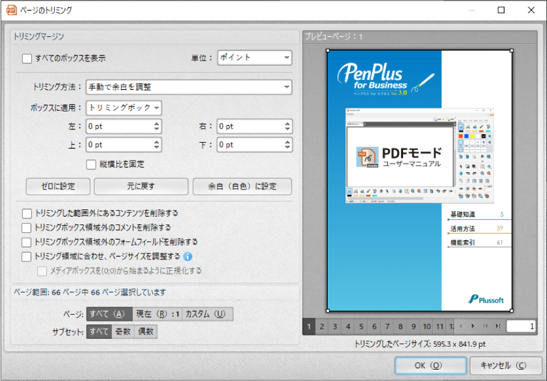547x381 pixels.
Task: Click the bottom-right crop handle on preview
Action: tap(512, 311)
